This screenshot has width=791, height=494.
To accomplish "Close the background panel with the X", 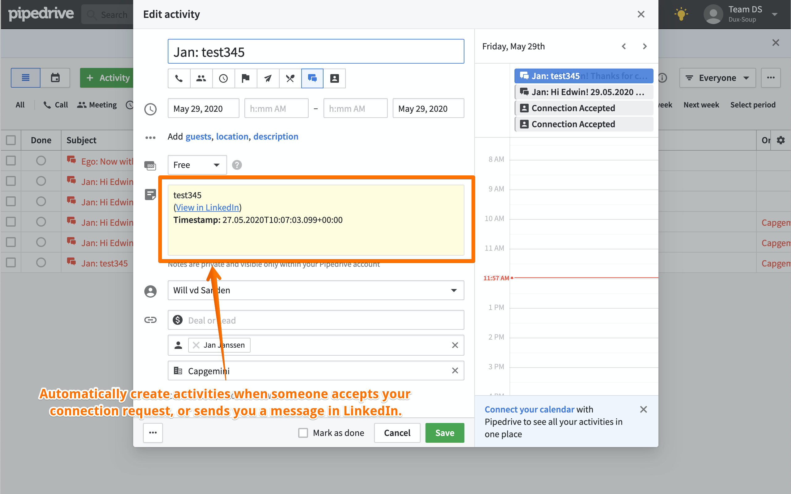I will 776,43.
